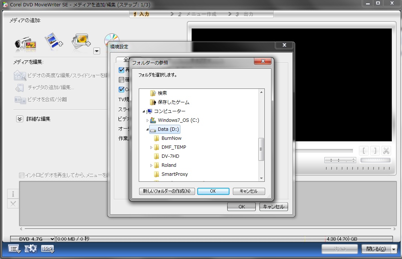Click the X remove icon beside the media list

(x=13, y=204)
